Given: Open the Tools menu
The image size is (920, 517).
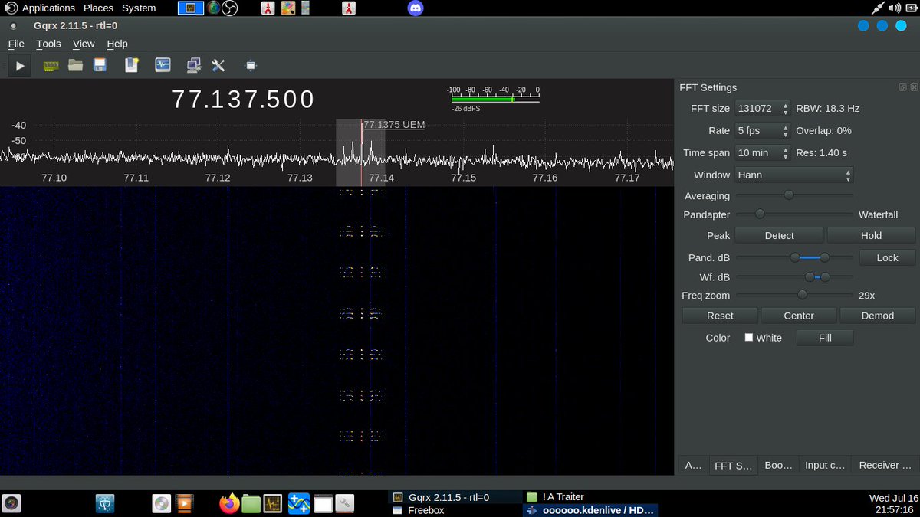Looking at the screenshot, I should click(48, 44).
